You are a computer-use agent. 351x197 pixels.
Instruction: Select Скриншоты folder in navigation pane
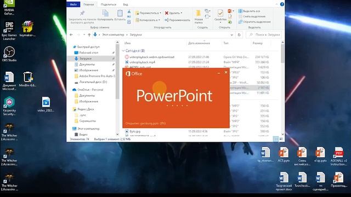pos(85,121)
